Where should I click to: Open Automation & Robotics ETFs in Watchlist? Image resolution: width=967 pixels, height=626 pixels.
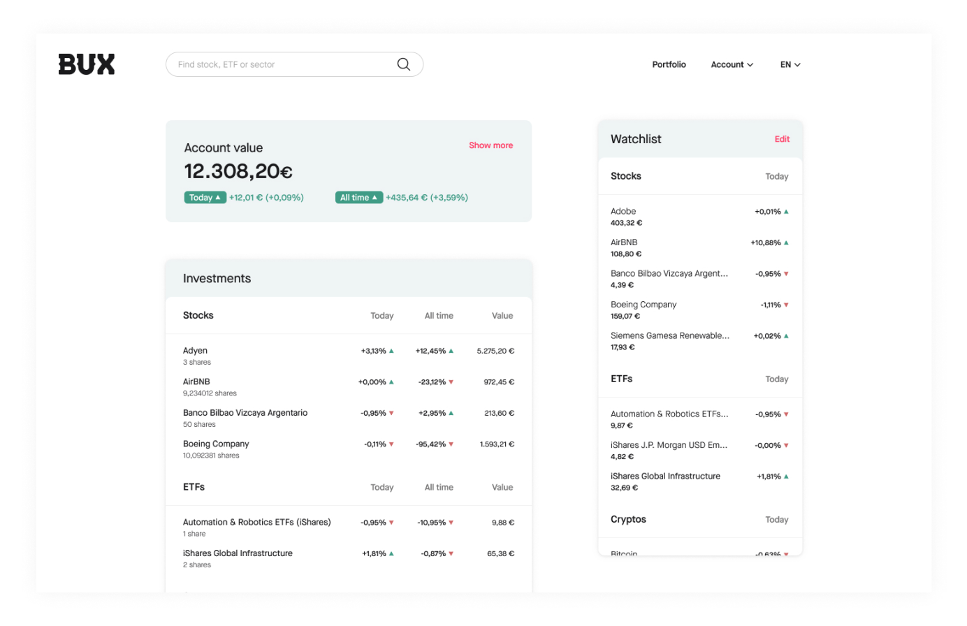click(x=700, y=419)
